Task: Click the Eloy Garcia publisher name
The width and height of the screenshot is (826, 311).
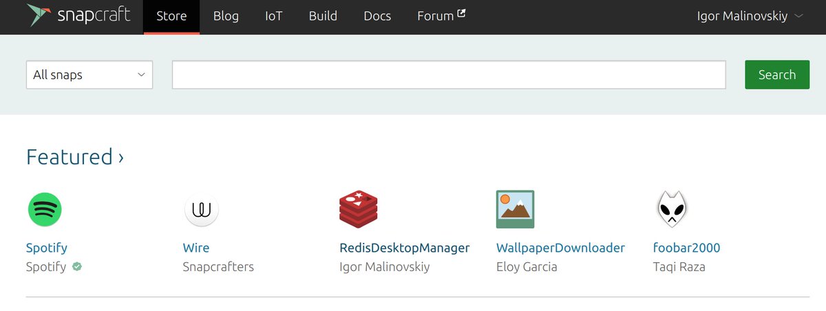Action: click(x=527, y=267)
